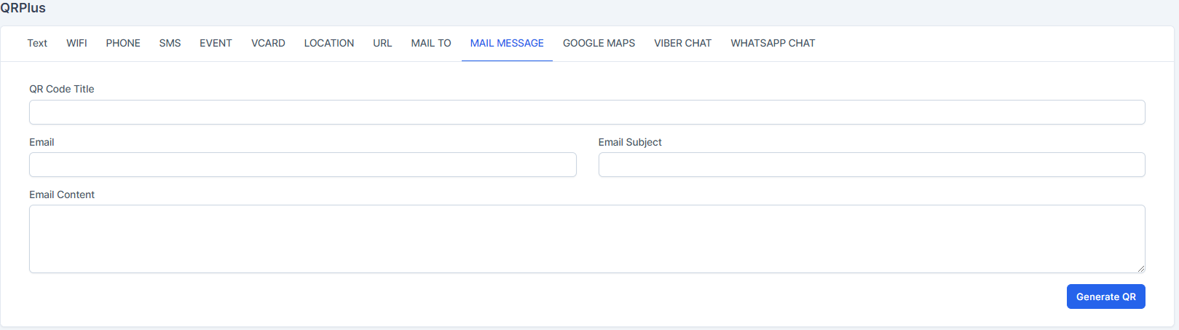1179x330 pixels.
Task: Switch to the MAIL TO tab
Action: coord(431,43)
